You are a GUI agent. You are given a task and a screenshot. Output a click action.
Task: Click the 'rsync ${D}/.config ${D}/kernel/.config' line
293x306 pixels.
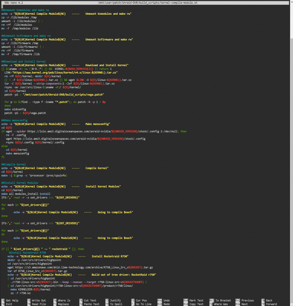point(35,142)
